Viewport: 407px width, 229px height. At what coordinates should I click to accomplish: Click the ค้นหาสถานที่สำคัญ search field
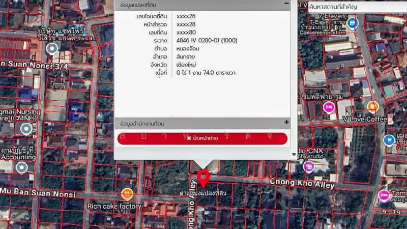[x=351, y=7]
